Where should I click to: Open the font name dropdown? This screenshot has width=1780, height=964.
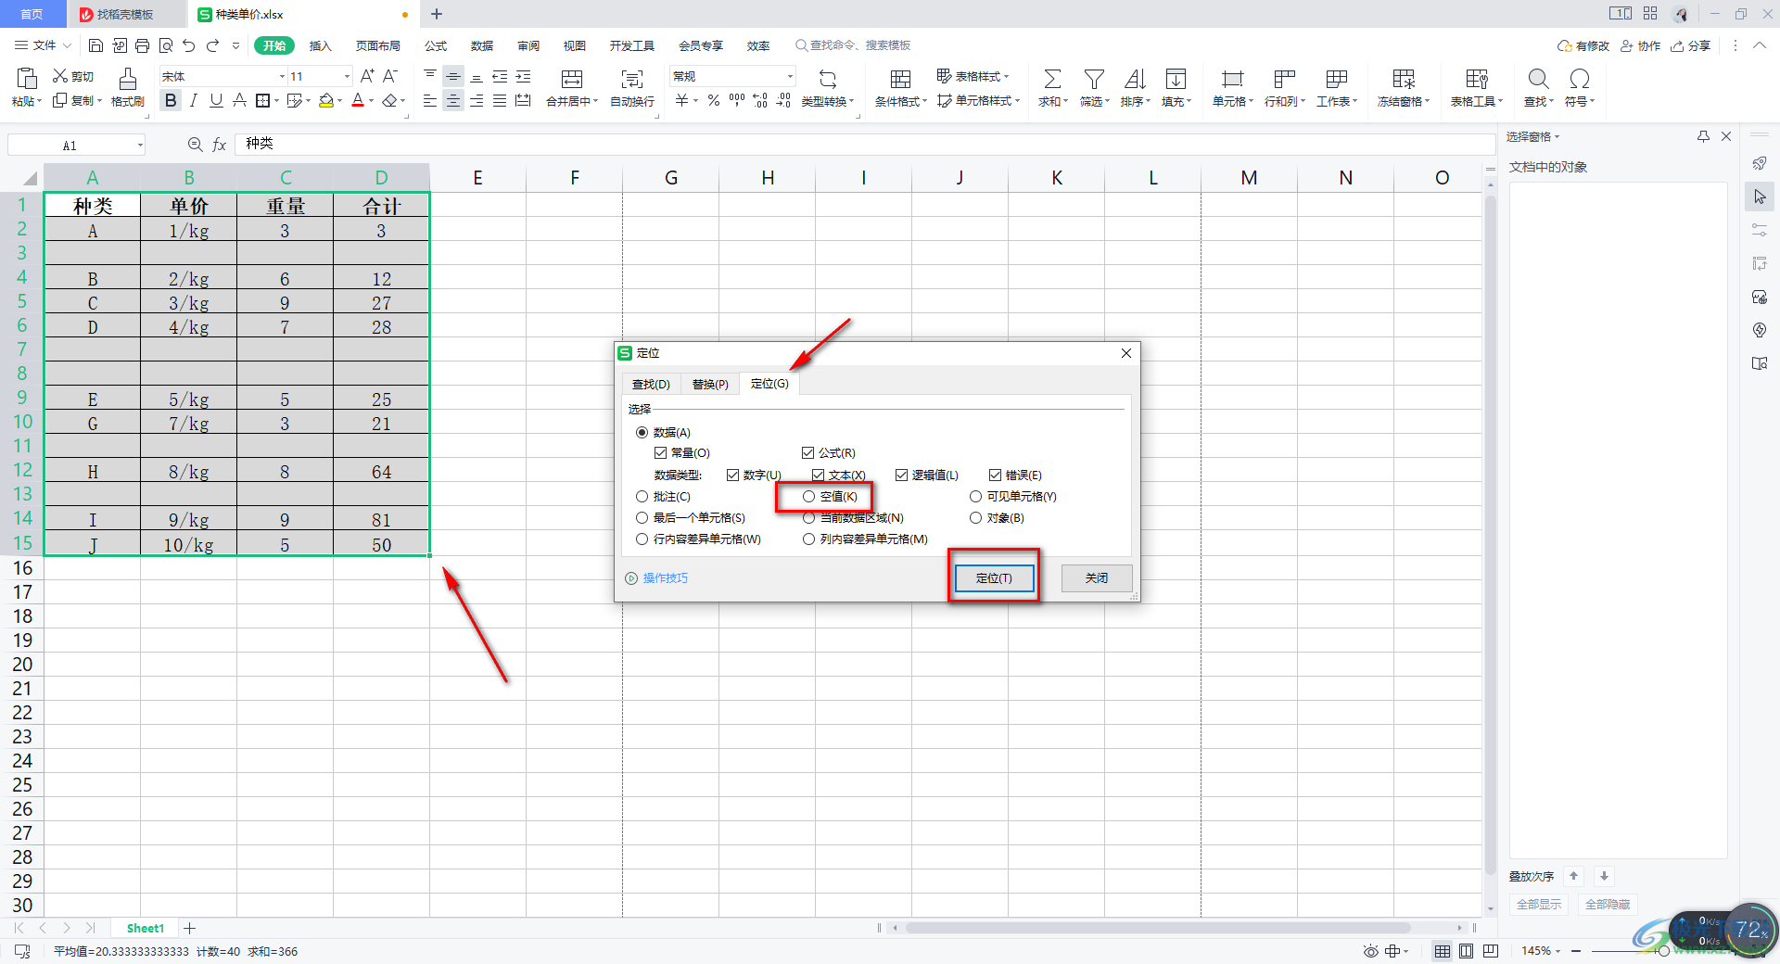tap(282, 76)
